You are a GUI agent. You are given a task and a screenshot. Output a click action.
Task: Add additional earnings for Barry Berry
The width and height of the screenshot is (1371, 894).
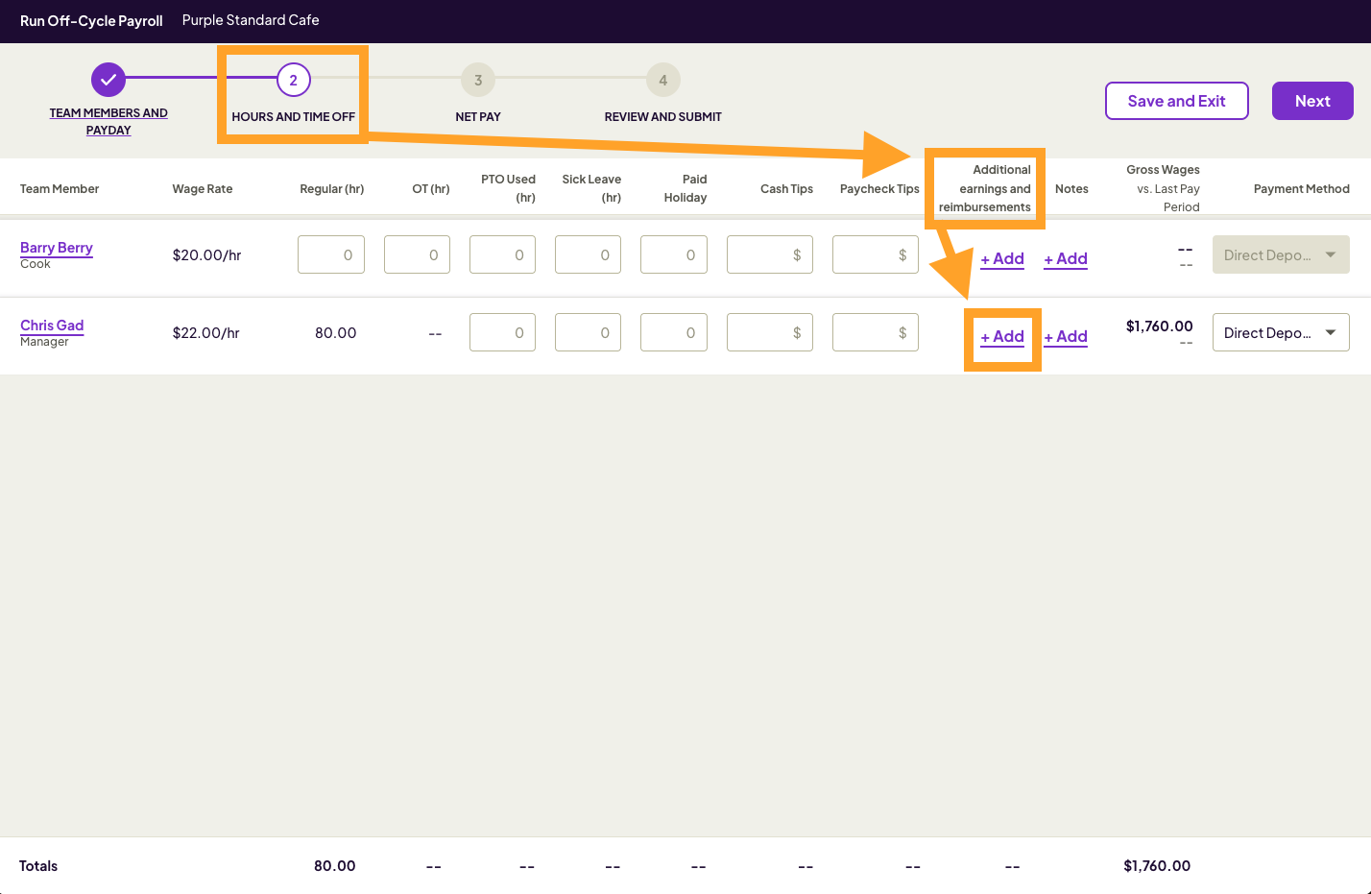[x=1002, y=259]
